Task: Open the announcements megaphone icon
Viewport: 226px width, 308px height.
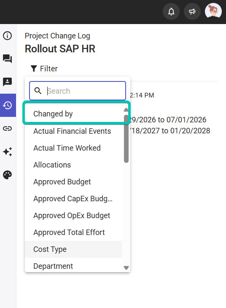Action: pos(192,11)
